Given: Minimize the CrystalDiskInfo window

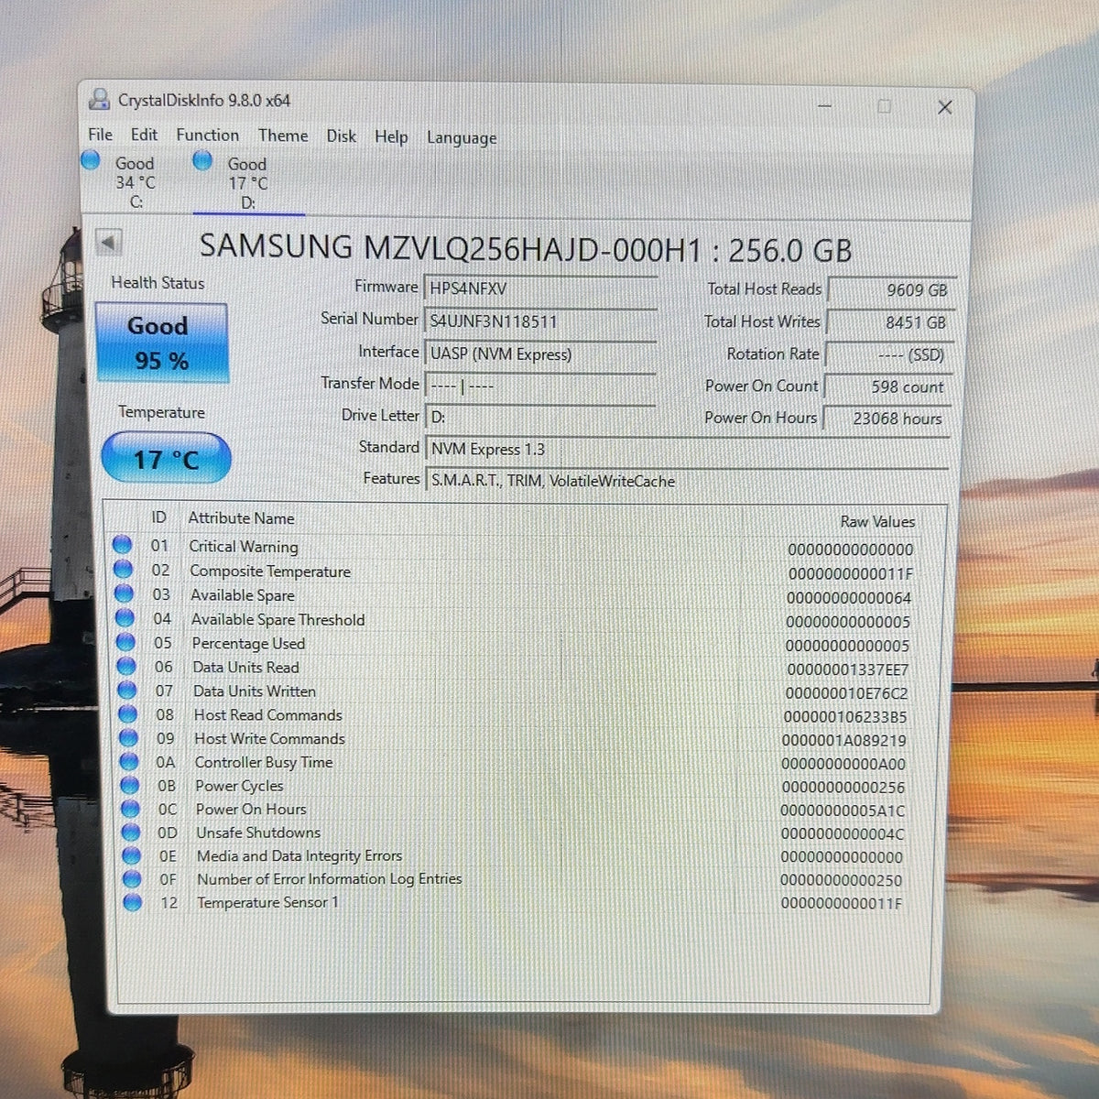Looking at the screenshot, I should click(x=824, y=106).
